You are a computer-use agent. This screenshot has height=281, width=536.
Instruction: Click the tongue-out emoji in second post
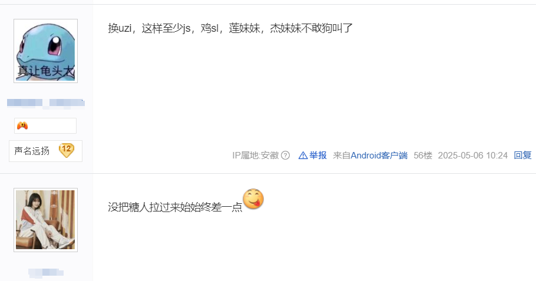click(x=253, y=199)
